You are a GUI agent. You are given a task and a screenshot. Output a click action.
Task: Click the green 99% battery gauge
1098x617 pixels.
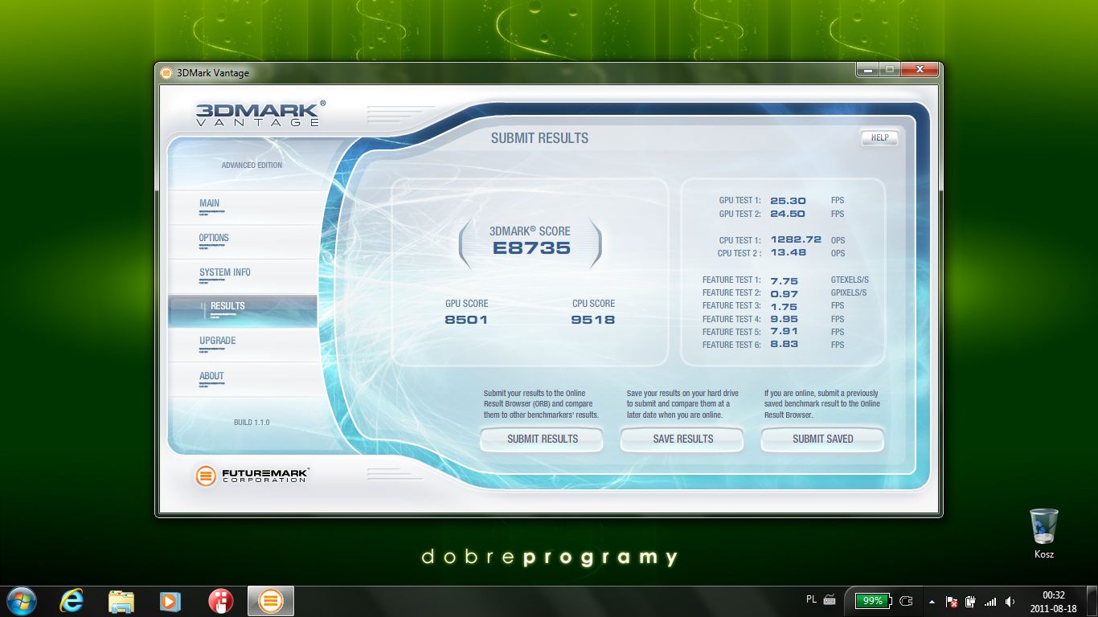click(x=873, y=600)
